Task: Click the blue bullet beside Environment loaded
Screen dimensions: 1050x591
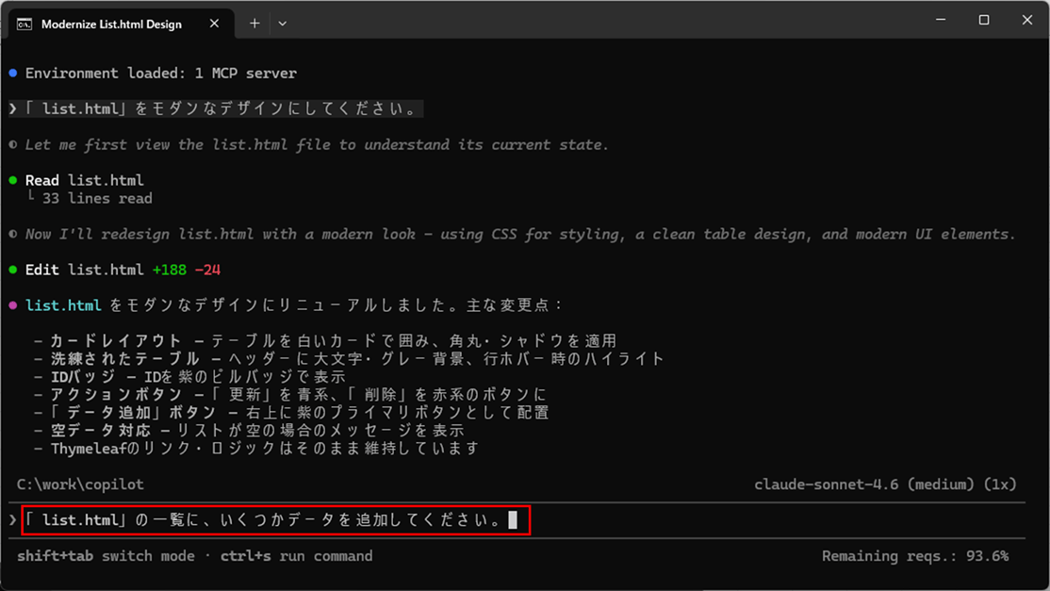Action: 12,74
